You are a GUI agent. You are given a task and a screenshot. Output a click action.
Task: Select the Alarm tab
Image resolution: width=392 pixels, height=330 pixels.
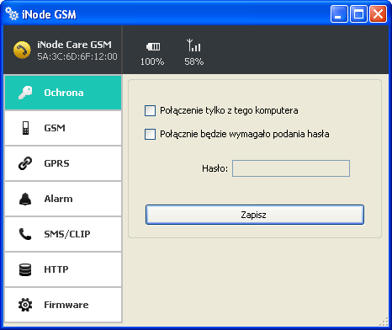tap(63, 199)
